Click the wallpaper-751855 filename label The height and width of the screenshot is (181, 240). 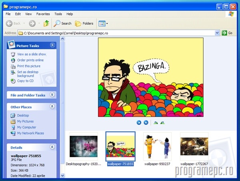click(120, 164)
